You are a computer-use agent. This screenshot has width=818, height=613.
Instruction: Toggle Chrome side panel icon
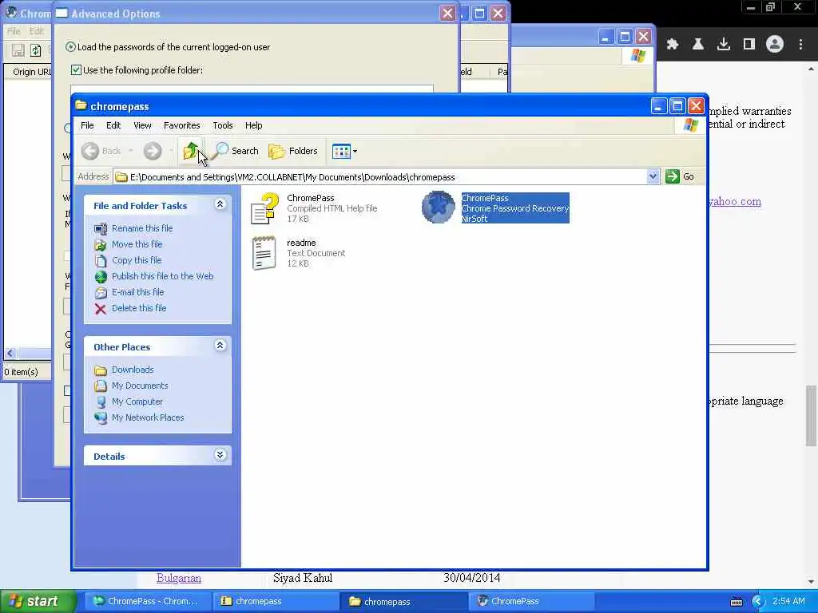point(749,45)
